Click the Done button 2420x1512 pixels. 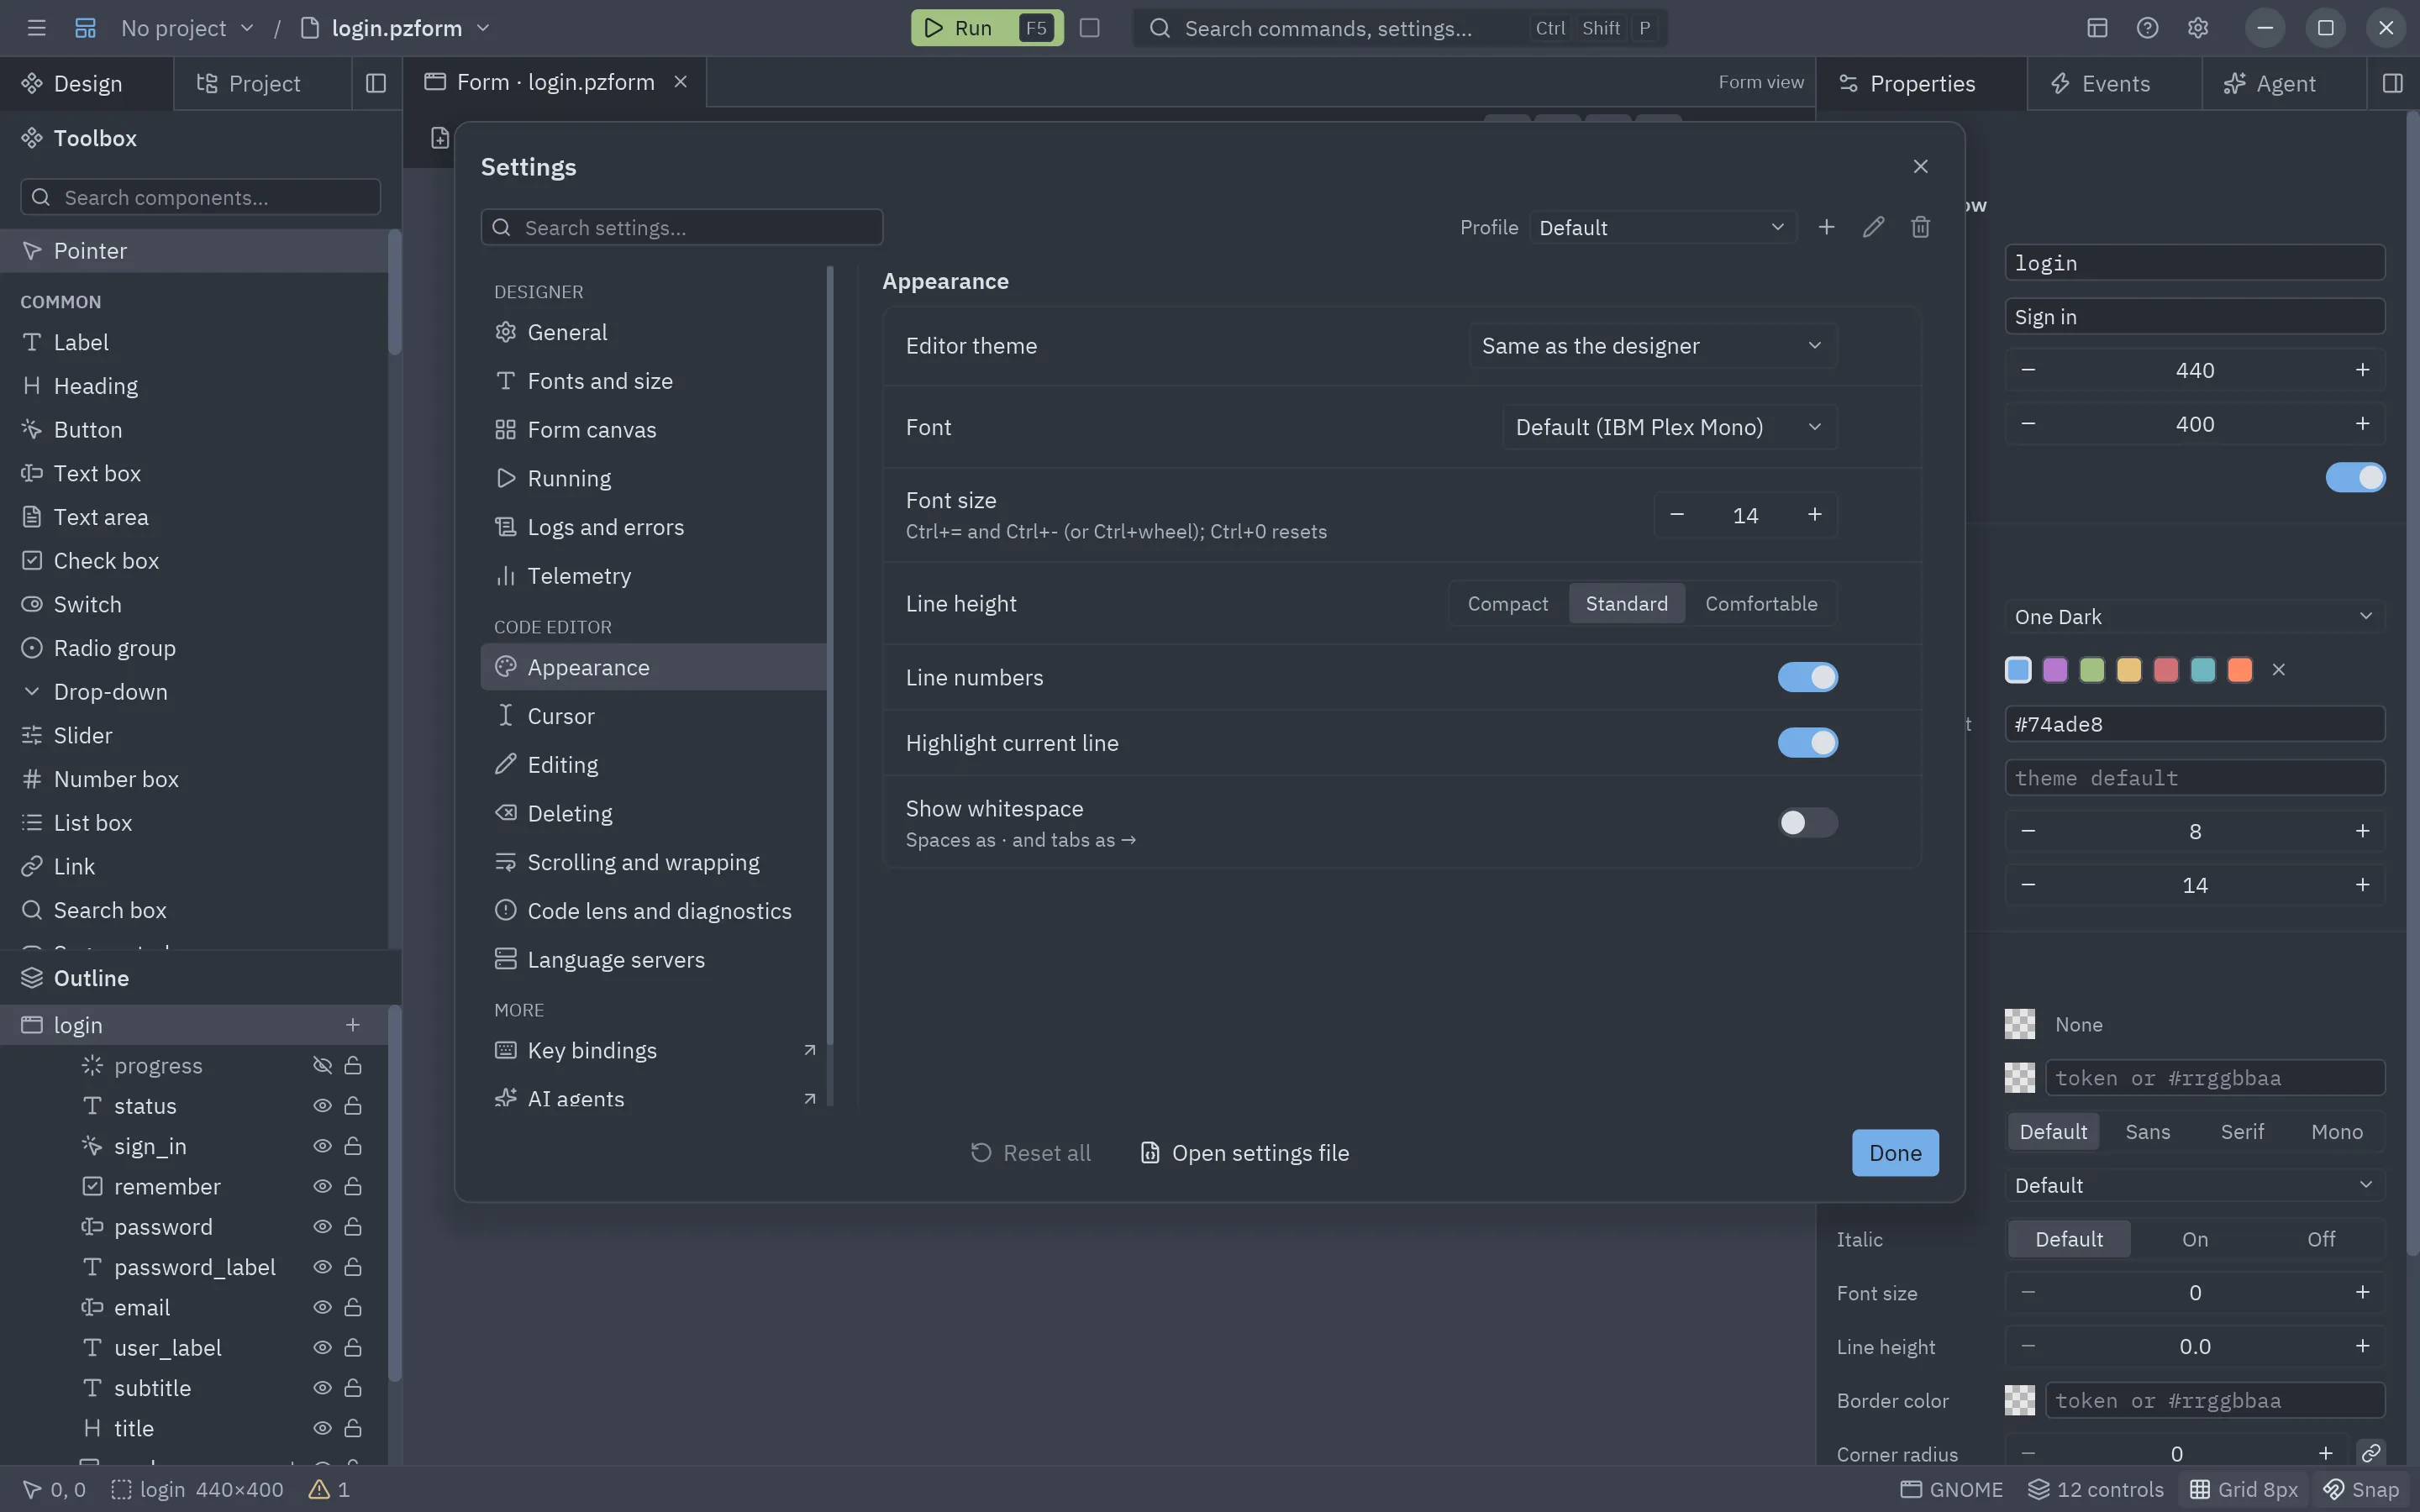1895,1152
